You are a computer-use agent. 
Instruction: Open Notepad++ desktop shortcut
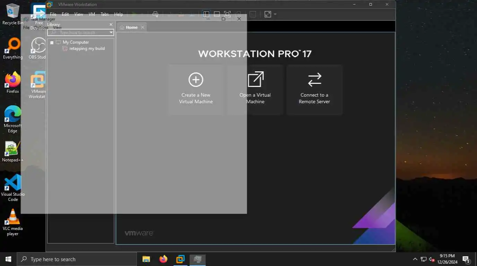pyautogui.click(x=13, y=152)
